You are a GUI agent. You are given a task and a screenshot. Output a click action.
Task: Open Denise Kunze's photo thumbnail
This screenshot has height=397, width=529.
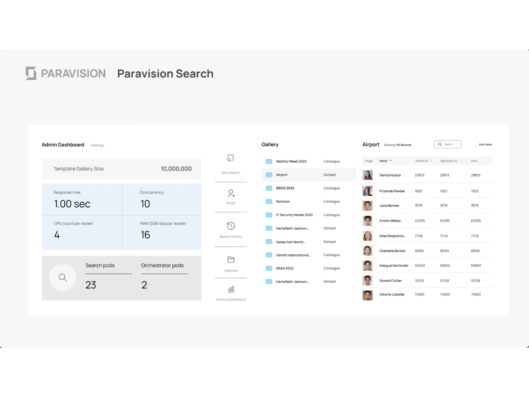coord(368,175)
